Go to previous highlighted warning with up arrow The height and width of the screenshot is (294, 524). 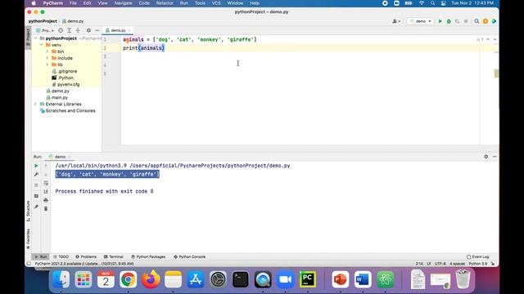[x=488, y=39]
